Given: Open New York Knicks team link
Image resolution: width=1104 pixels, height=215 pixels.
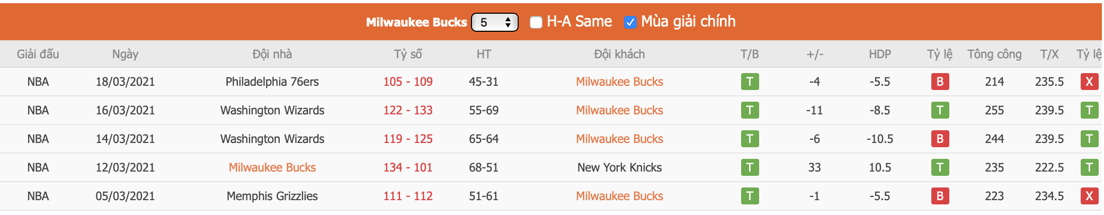Looking at the screenshot, I should coord(619,167).
